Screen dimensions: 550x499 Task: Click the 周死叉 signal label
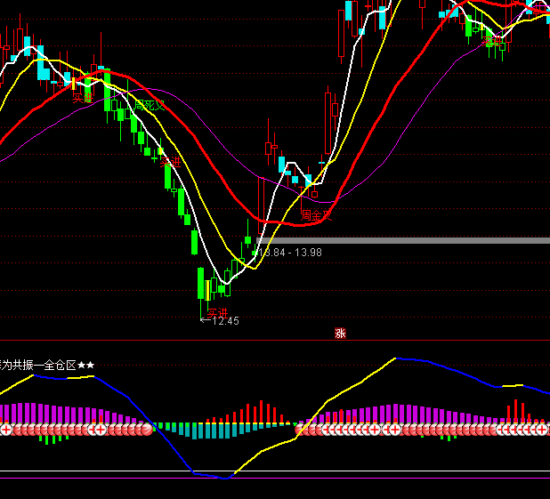coord(150,105)
